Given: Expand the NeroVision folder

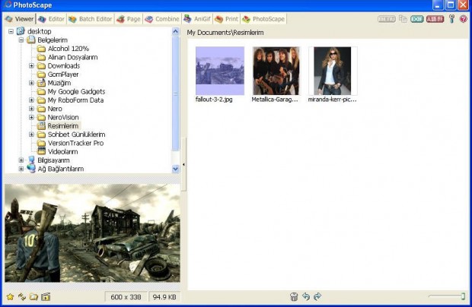Looking at the screenshot, I should coord(31,117).
